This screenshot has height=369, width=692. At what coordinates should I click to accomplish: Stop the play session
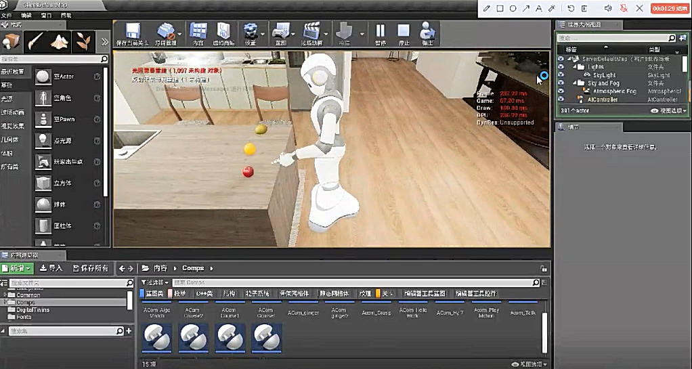pos(404,32)
